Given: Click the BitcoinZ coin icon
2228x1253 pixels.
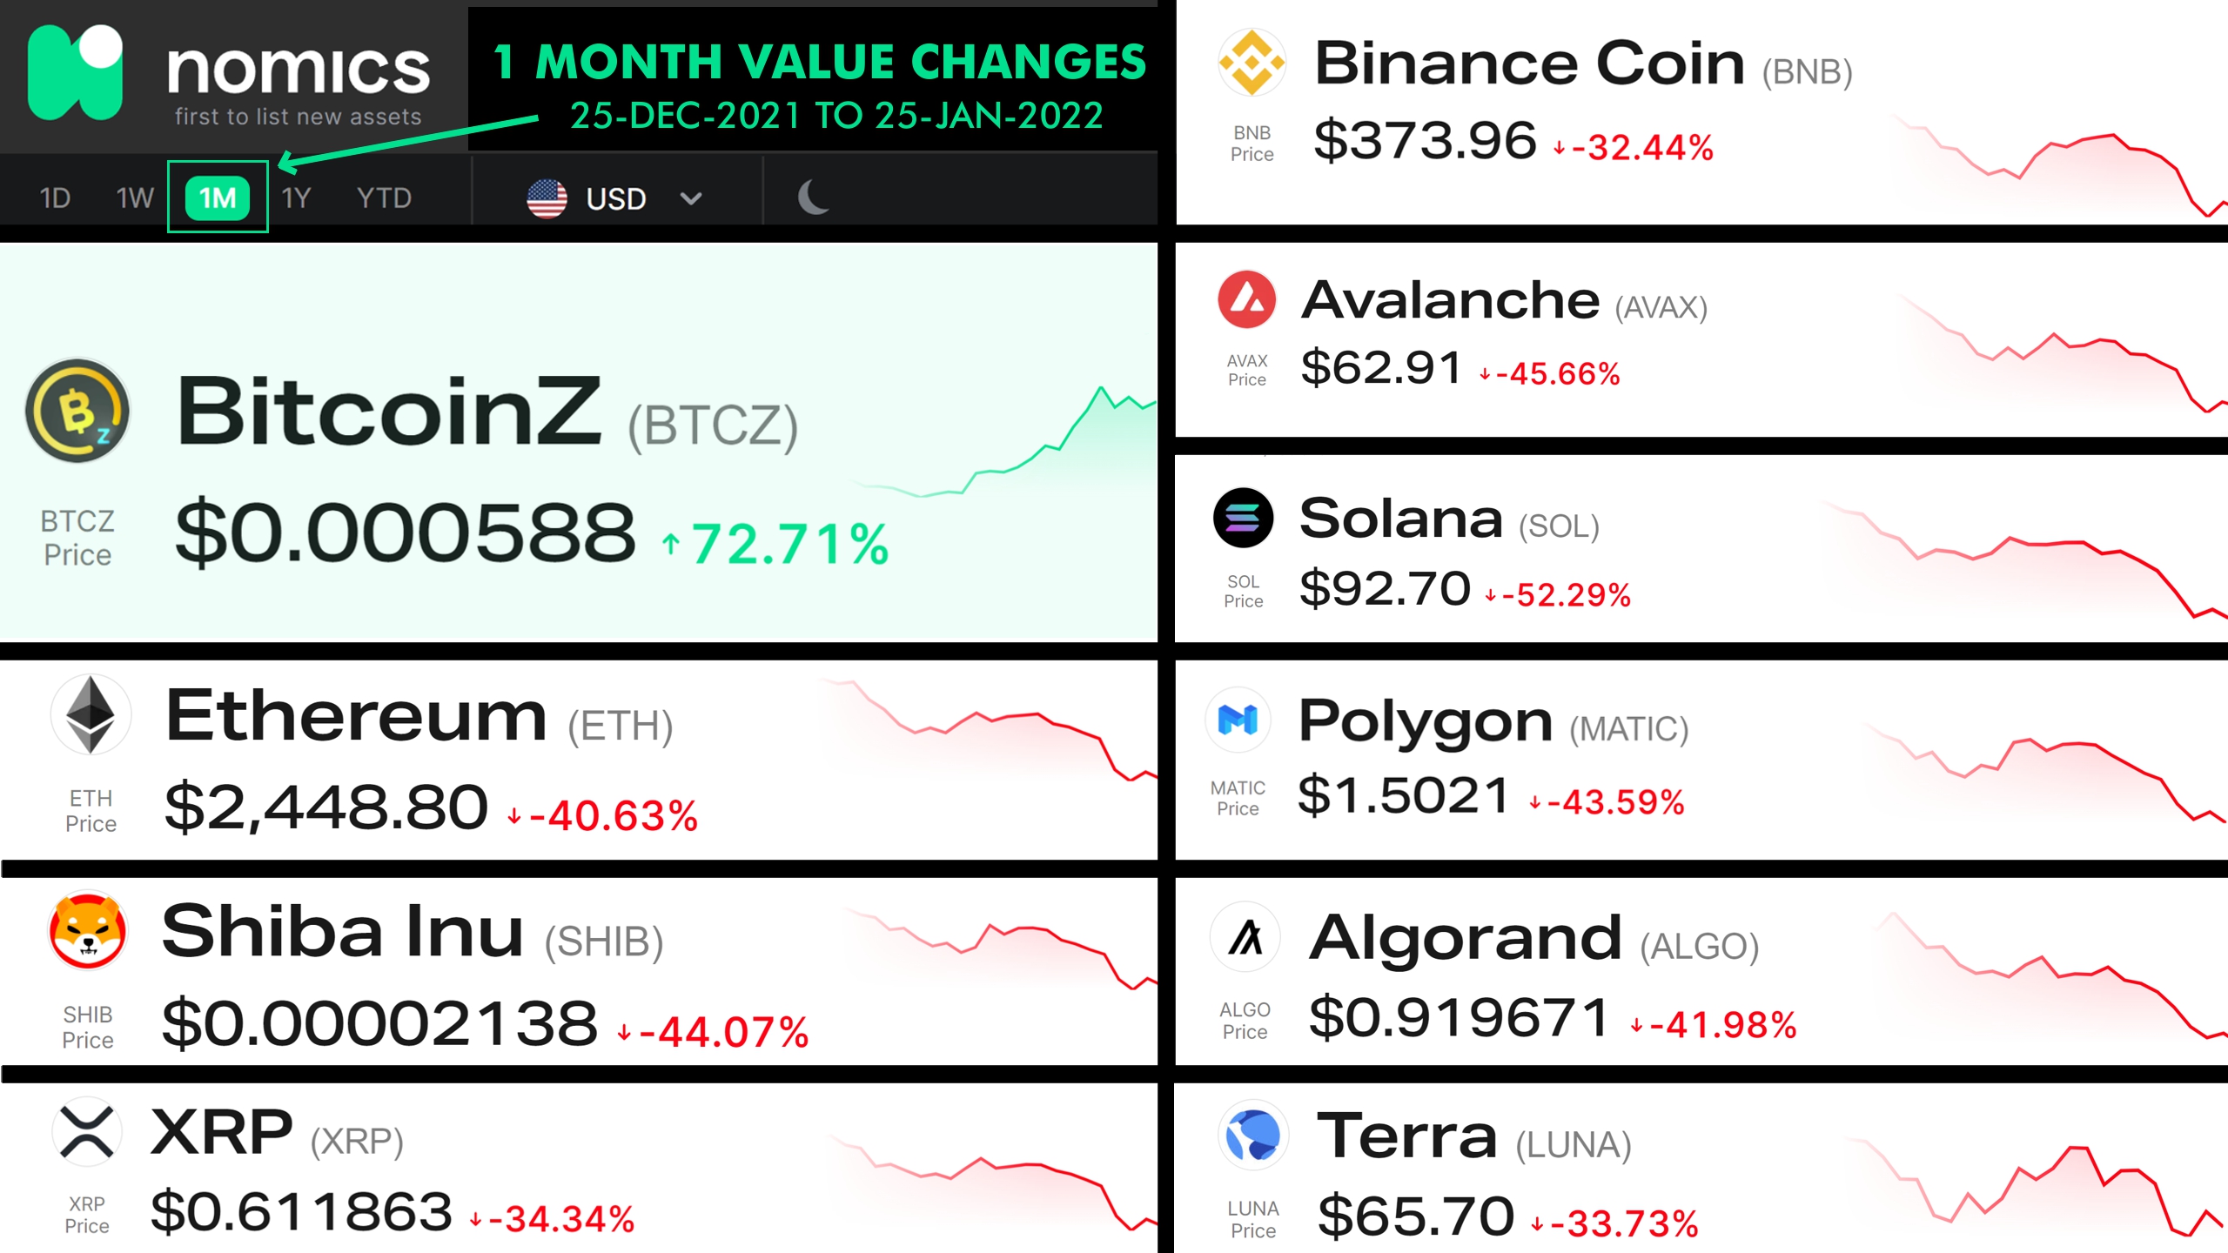Looking at the screenshot, I should [77, 410].
